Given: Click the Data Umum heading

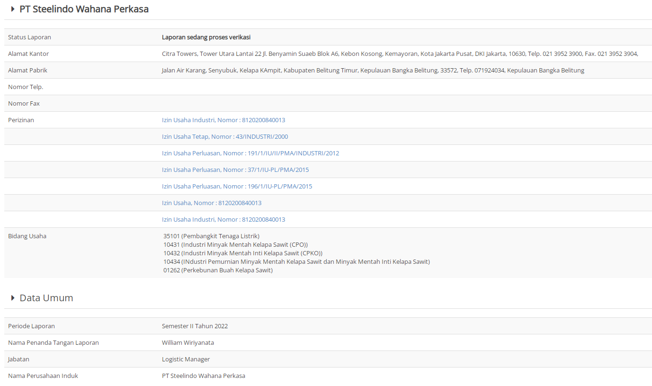Looking at the screenshot, I should tap(46, 298).
